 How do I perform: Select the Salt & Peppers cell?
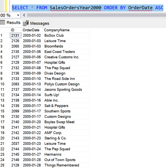coord(66,106)
